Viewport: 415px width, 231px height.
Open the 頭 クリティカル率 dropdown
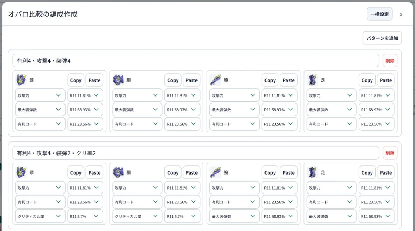(x=40, y=216)
